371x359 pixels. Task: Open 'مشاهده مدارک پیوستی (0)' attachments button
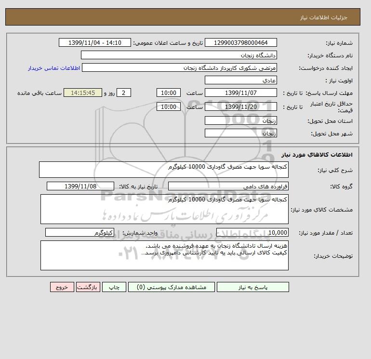(x=172, y=287)
